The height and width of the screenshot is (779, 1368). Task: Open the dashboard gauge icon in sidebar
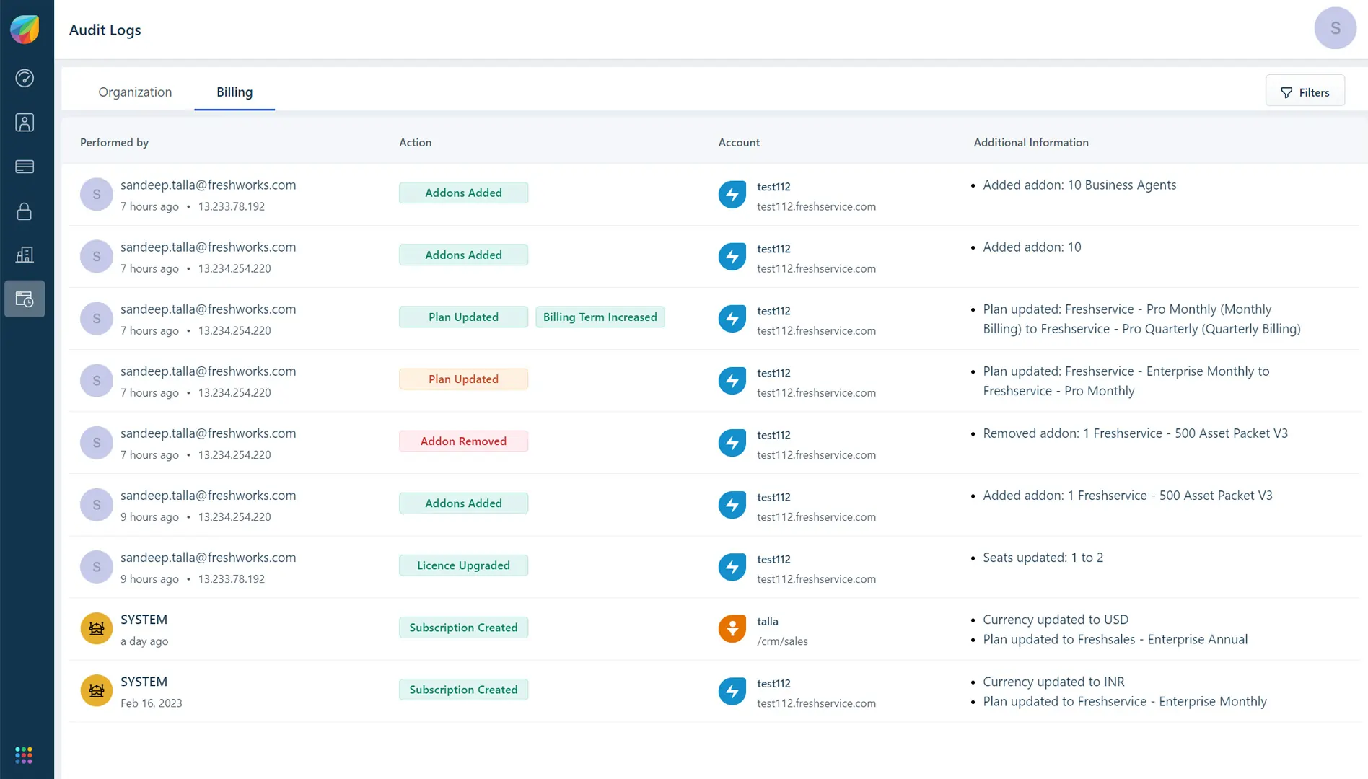[25, 78]
